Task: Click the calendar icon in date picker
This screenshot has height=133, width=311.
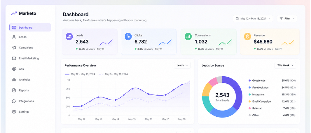Action: [x=237, y=18]
